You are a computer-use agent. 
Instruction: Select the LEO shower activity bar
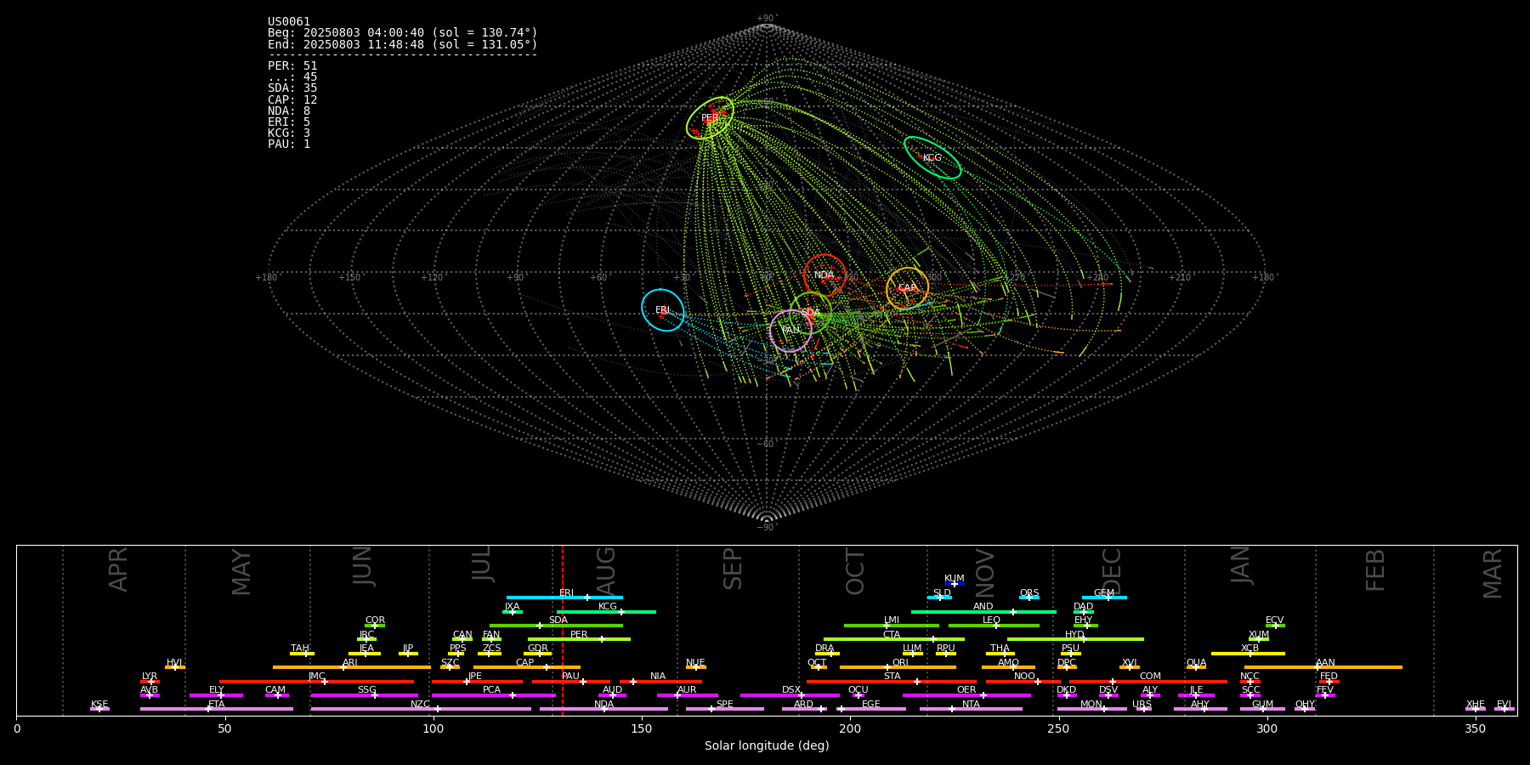point(994,626)
